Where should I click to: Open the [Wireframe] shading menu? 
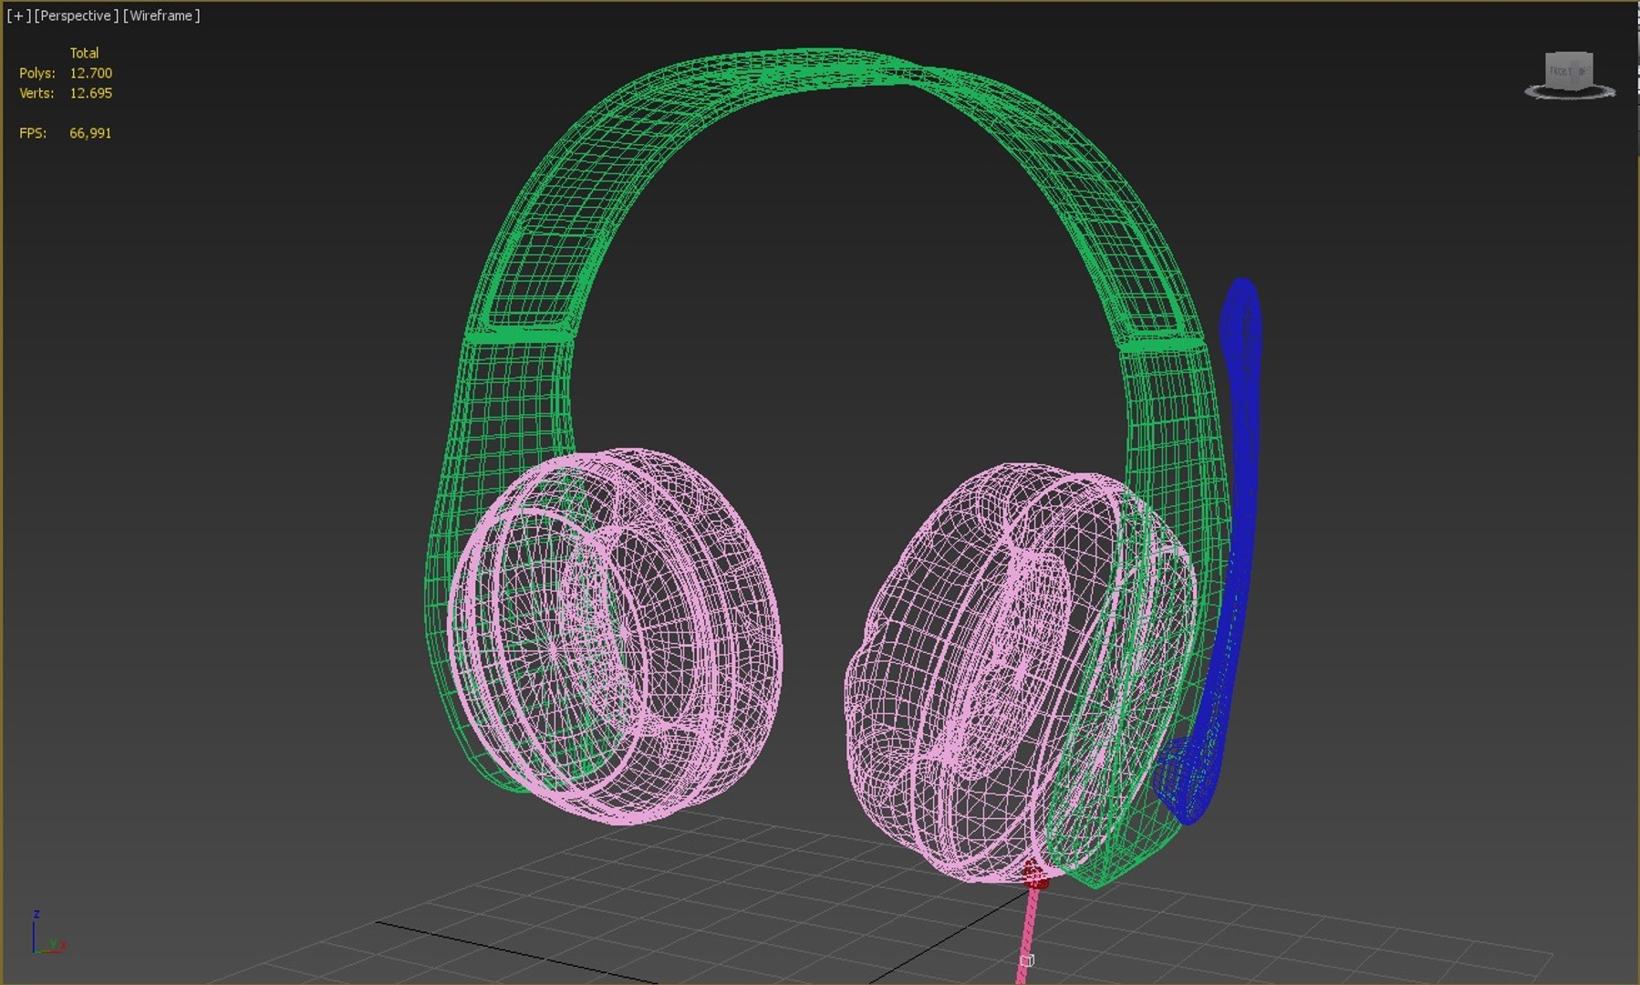[x=161, y=16]
